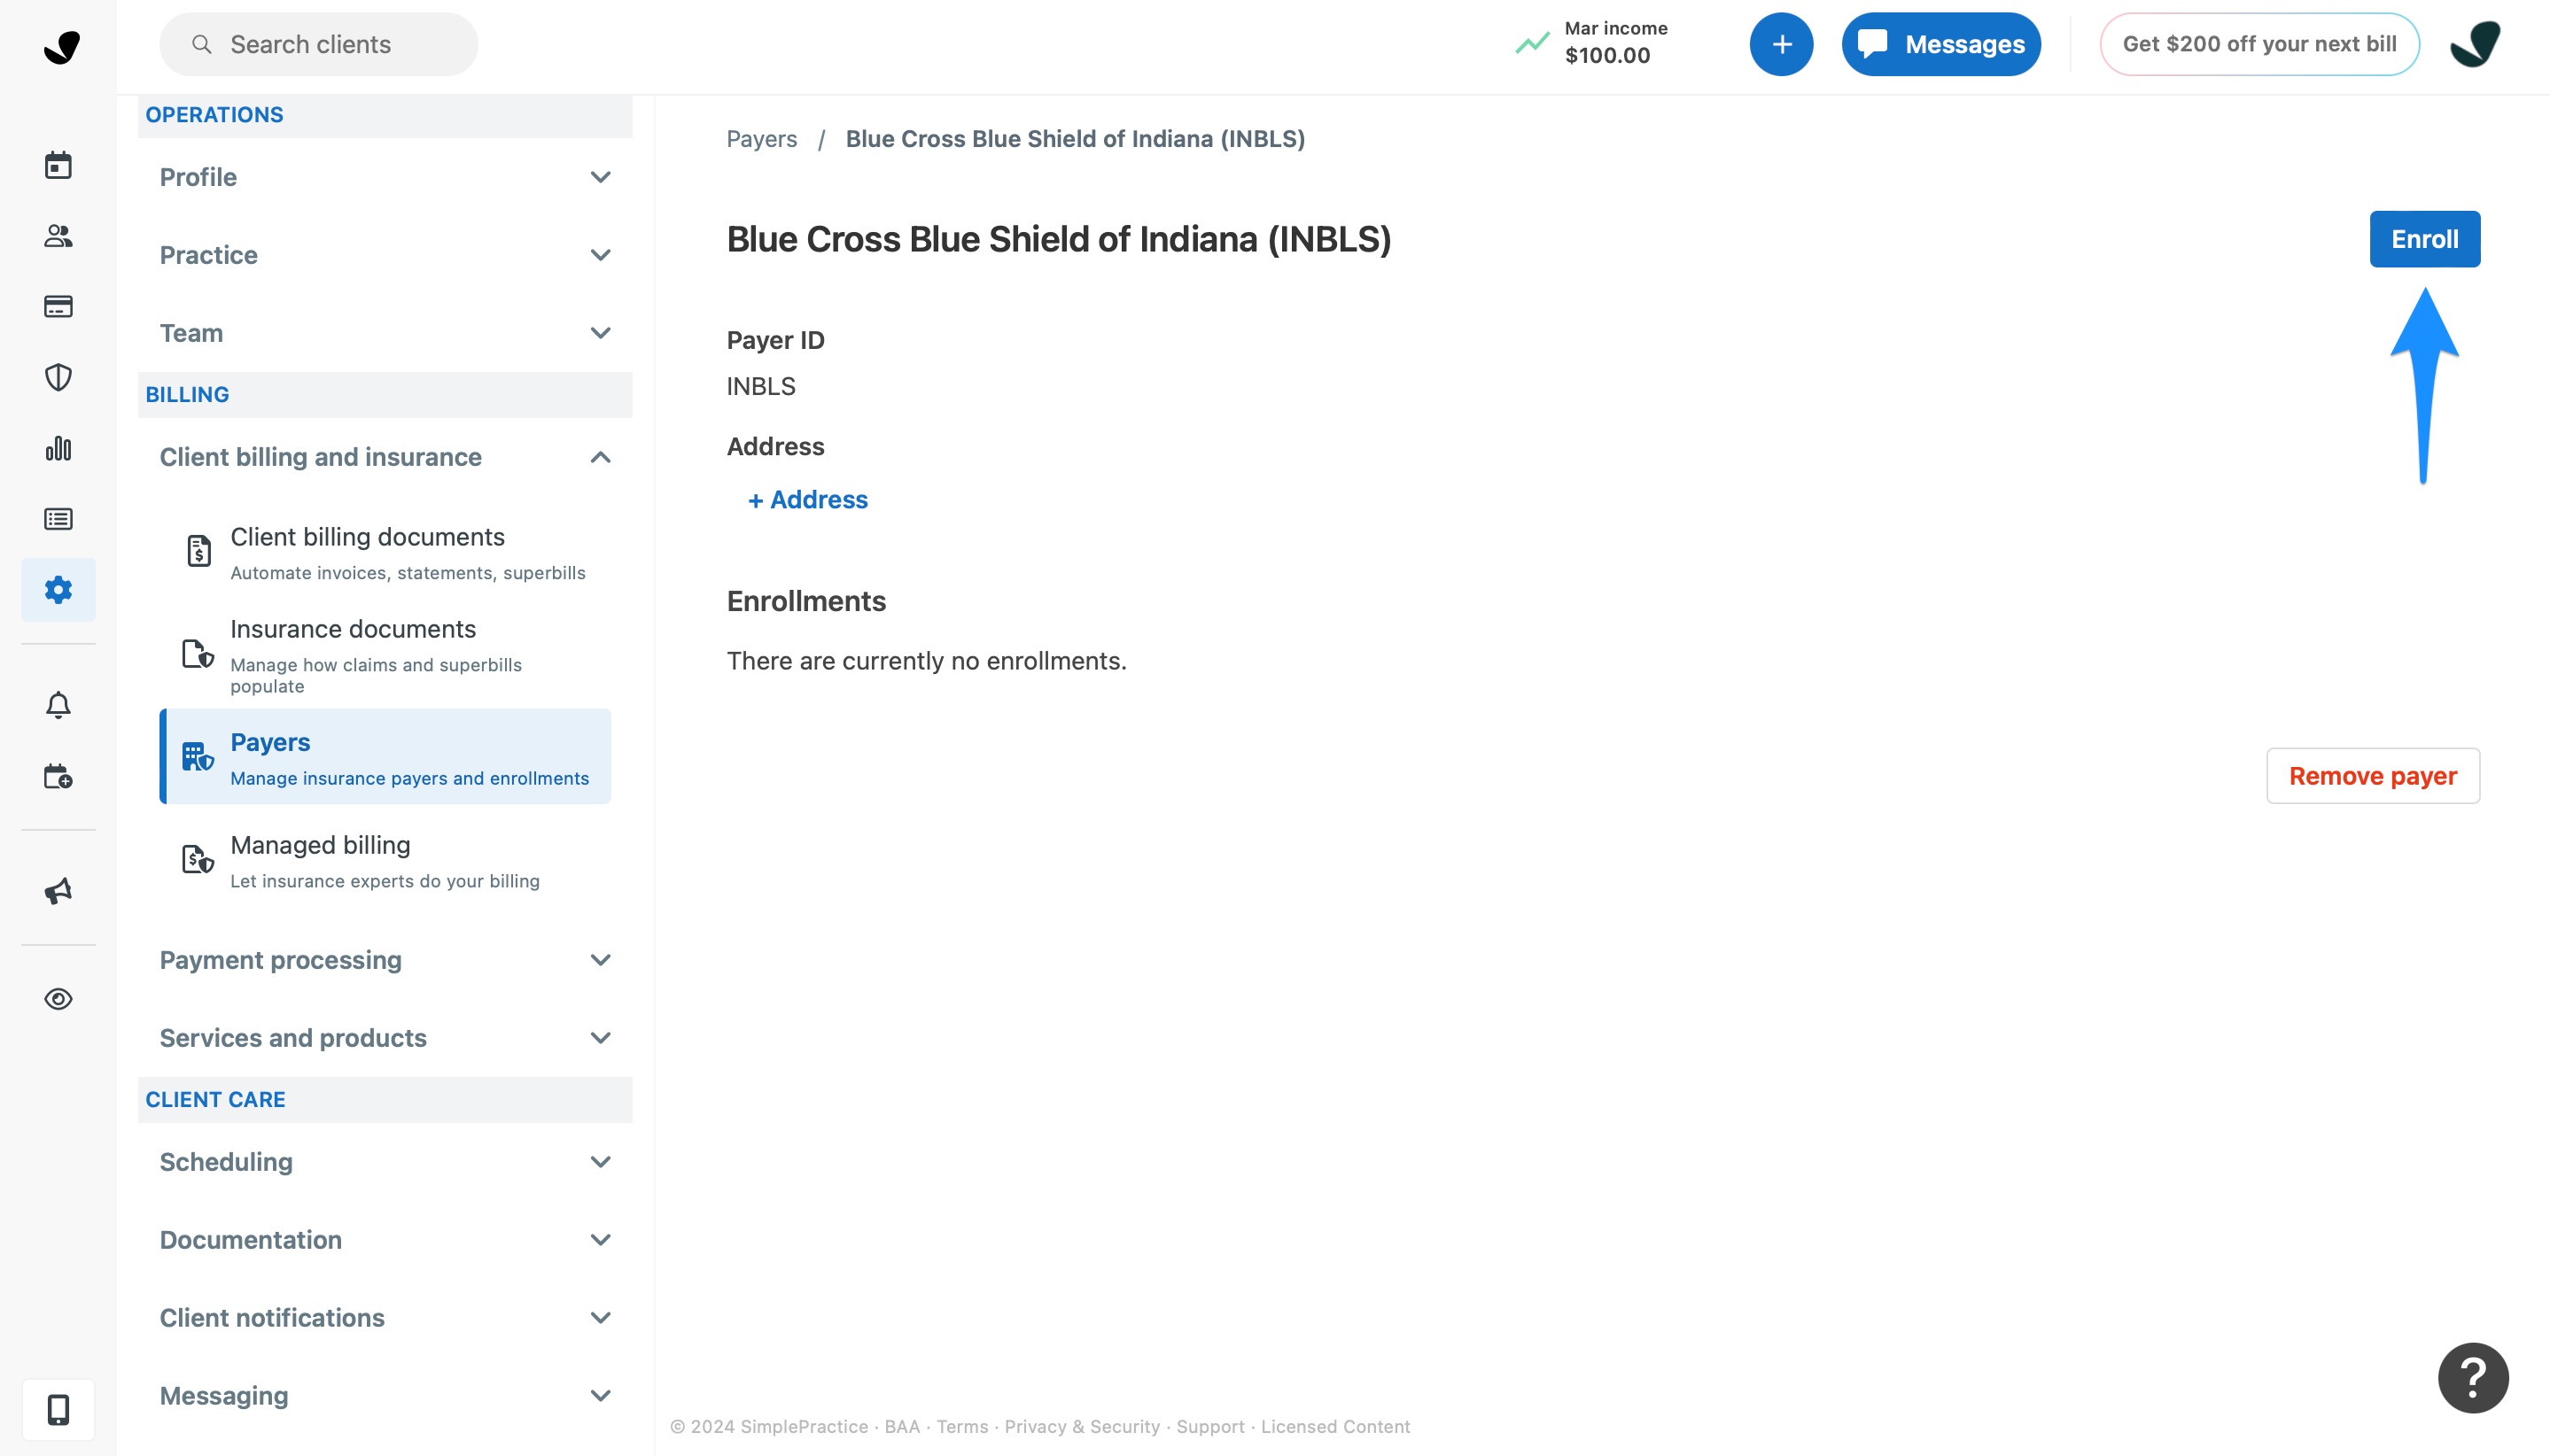Screen dimensions: 2550x1456
Task: Click the Payers building icon
Action: (198, 757)
